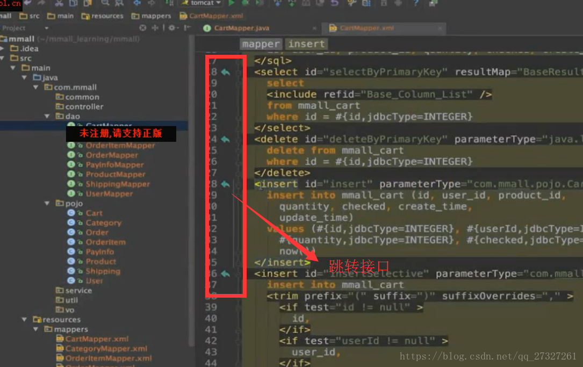Screen dimensions: 583x367
Task: Collapse the resources folder node
Action: click(x=25, y=319)
